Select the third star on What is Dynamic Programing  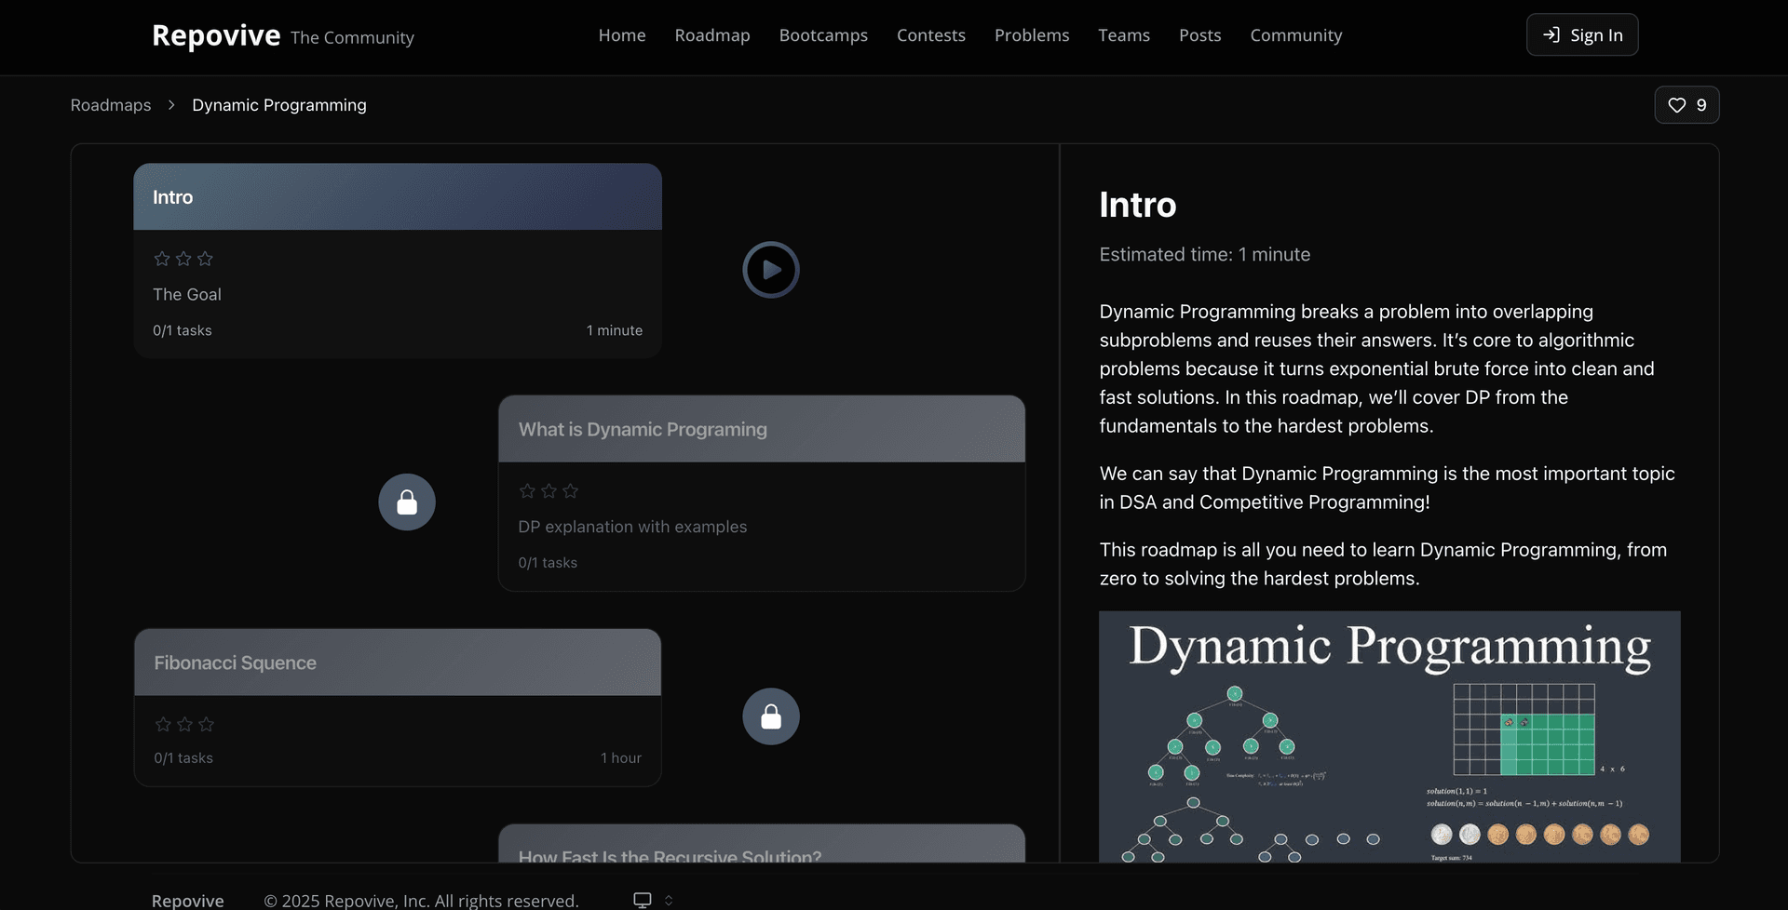571,490
